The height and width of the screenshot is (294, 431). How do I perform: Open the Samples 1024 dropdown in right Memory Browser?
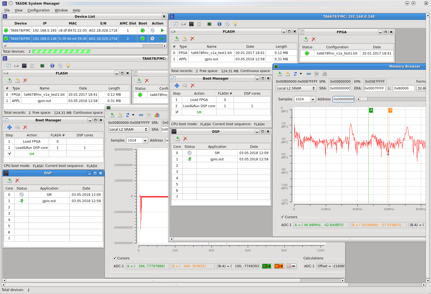pyautogui.click(x=313, y=99)
